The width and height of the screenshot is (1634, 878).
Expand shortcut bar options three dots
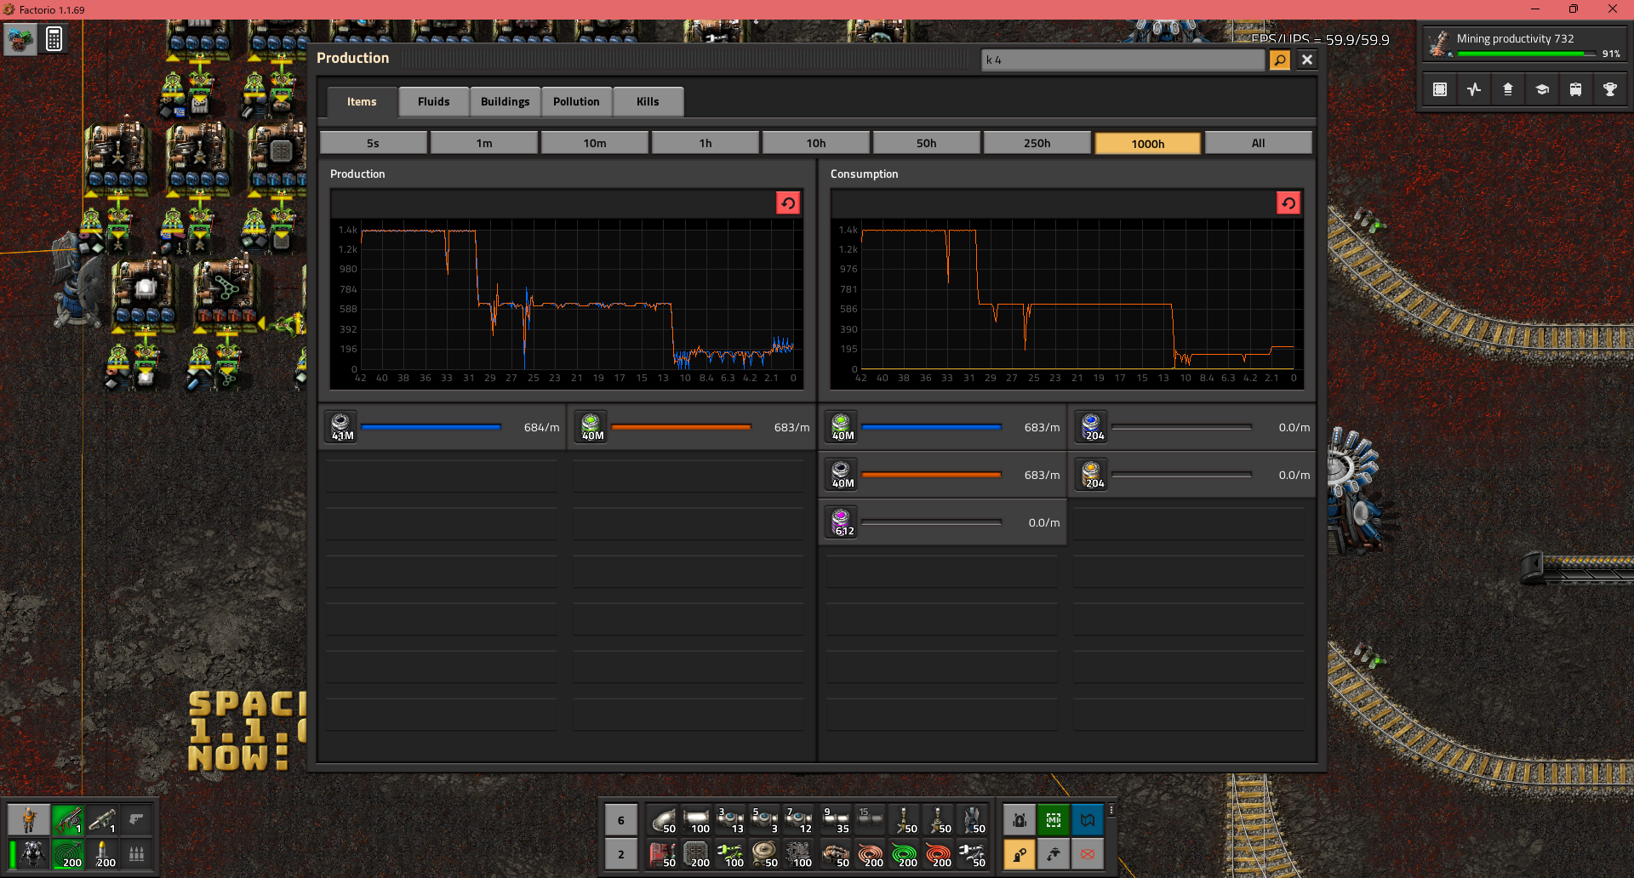click(x=1111, y=811)
